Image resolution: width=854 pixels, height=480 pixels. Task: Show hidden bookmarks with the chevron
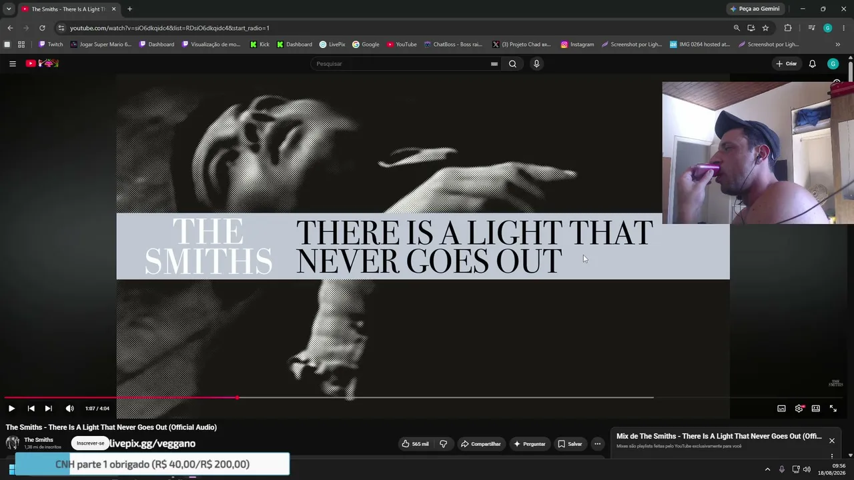(x=837, y=45)
